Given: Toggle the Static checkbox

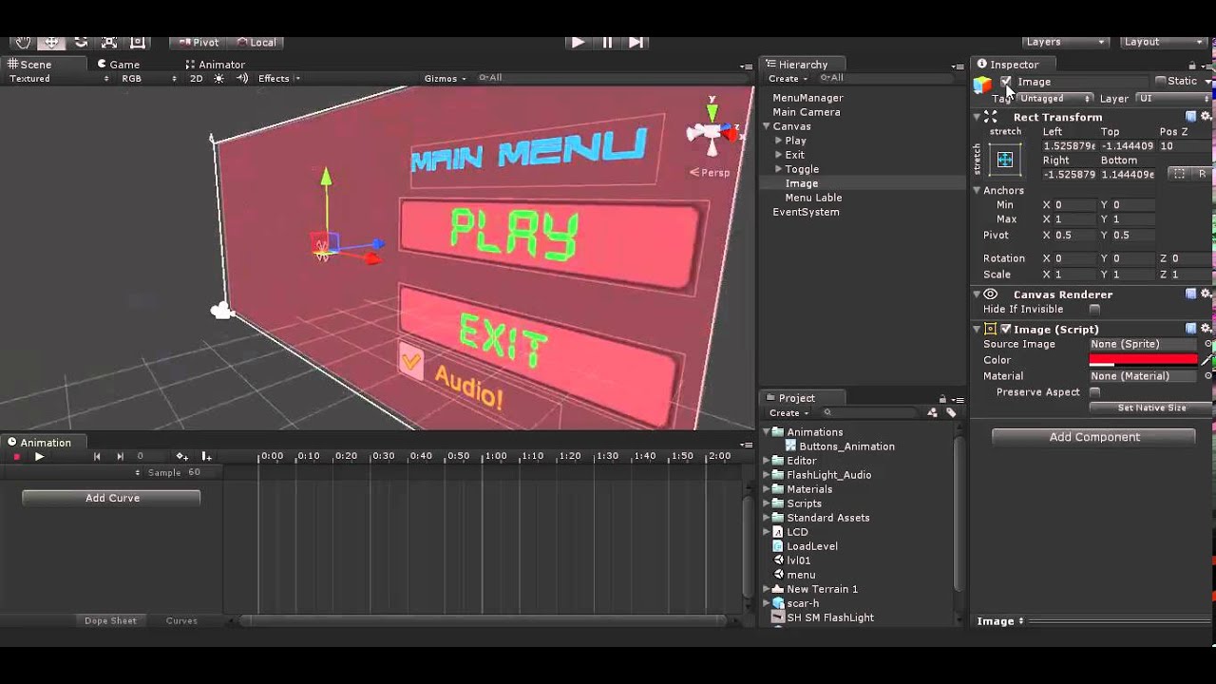Looking at the screenshot, I should (1160, 81).
